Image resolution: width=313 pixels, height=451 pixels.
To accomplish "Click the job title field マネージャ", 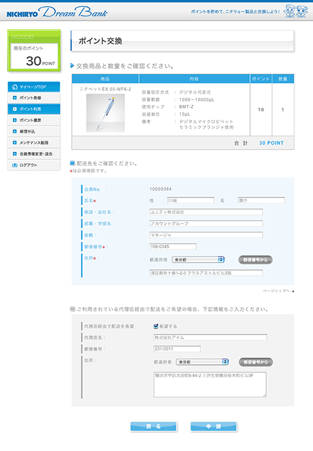I will pos(206,235).
